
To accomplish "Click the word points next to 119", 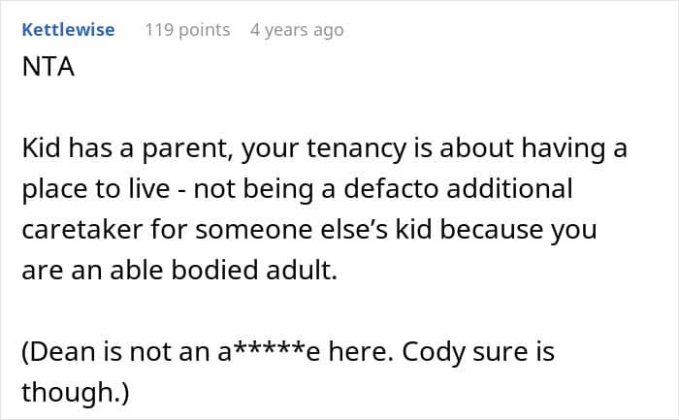I will click(x=205, y=31).
